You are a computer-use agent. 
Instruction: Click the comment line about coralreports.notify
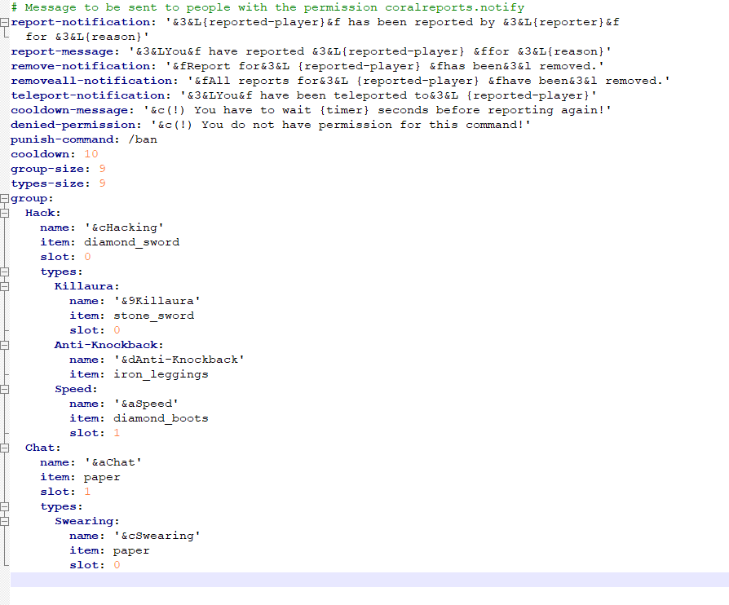click(x=267, y=7)
